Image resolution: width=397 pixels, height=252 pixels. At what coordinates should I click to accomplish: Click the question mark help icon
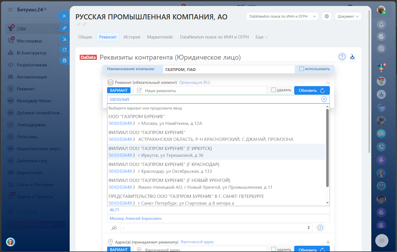[342, 57]
